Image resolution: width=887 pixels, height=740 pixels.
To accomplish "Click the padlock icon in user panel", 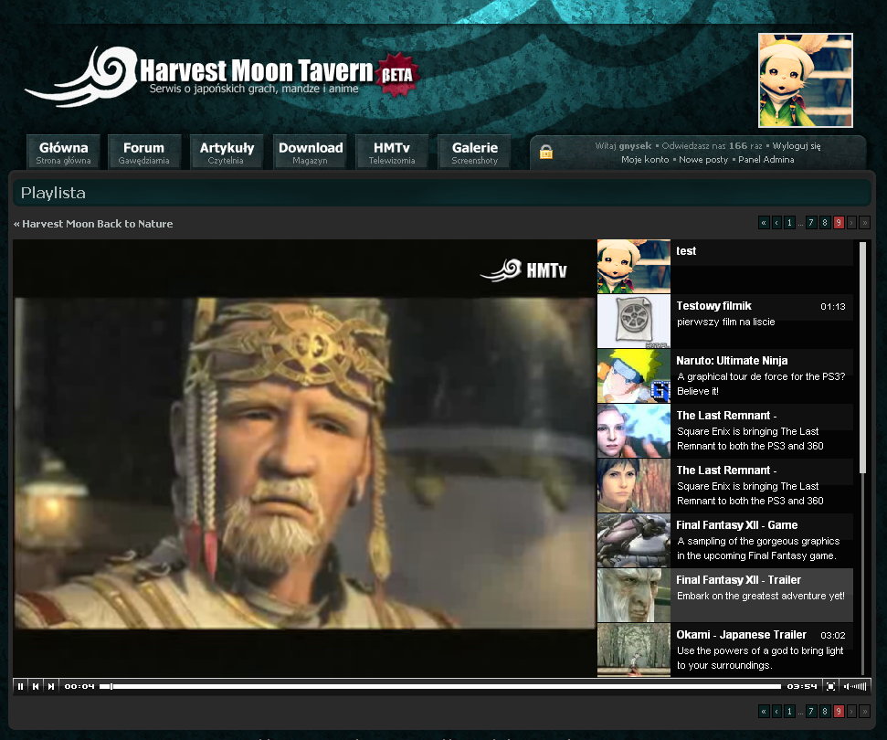I will point(546,153).
